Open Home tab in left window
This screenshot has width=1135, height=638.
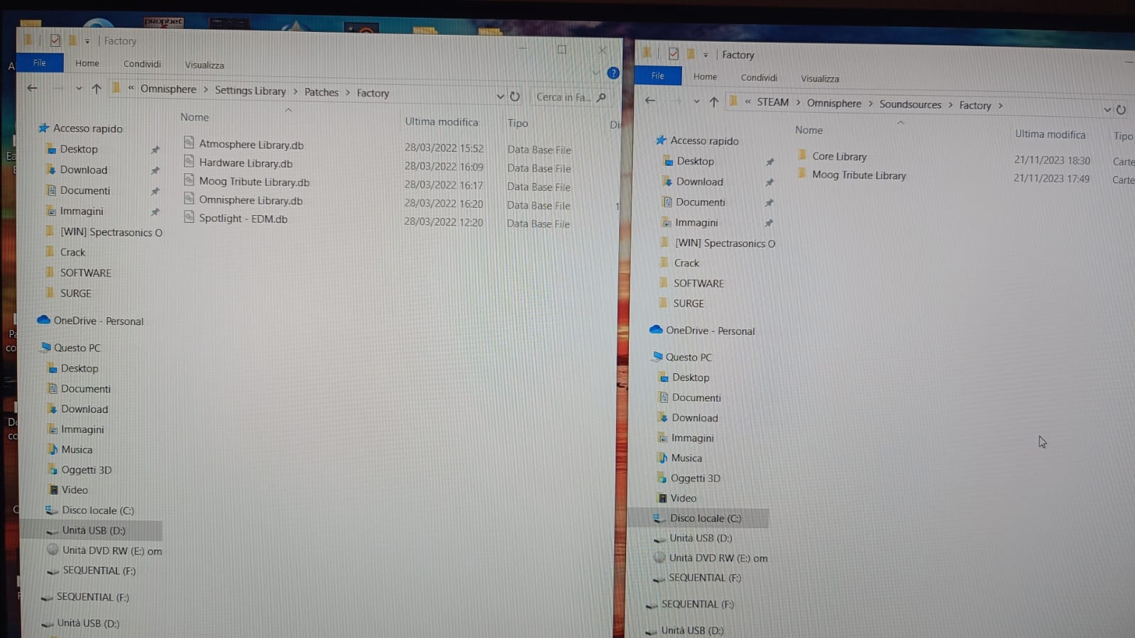click(x=87, y=63)
